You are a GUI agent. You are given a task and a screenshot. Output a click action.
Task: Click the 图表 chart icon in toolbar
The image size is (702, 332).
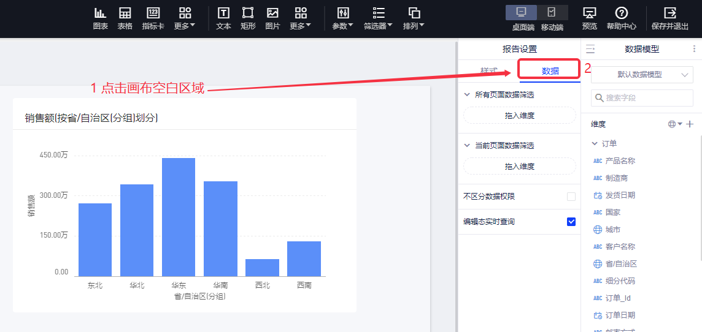pyautogui.click(x=100, y=18)
